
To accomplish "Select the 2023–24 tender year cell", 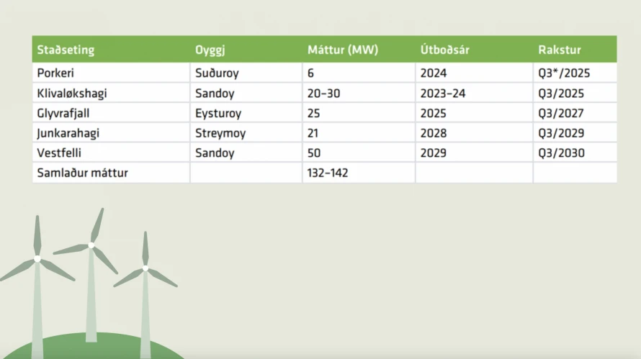I will click(444, 93).
